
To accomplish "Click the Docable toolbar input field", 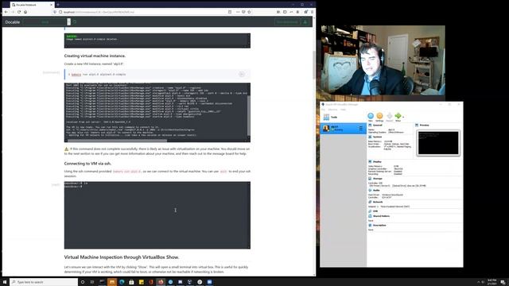I will pos(45,22).
